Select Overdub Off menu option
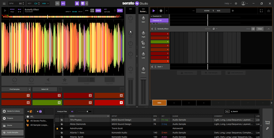The height and width of the screenshot is (138, 274). click(x=159, y=20)
